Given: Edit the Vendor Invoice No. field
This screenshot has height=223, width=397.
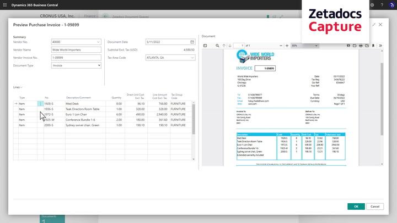Looking at the screenshot, I should coord(76,58).
